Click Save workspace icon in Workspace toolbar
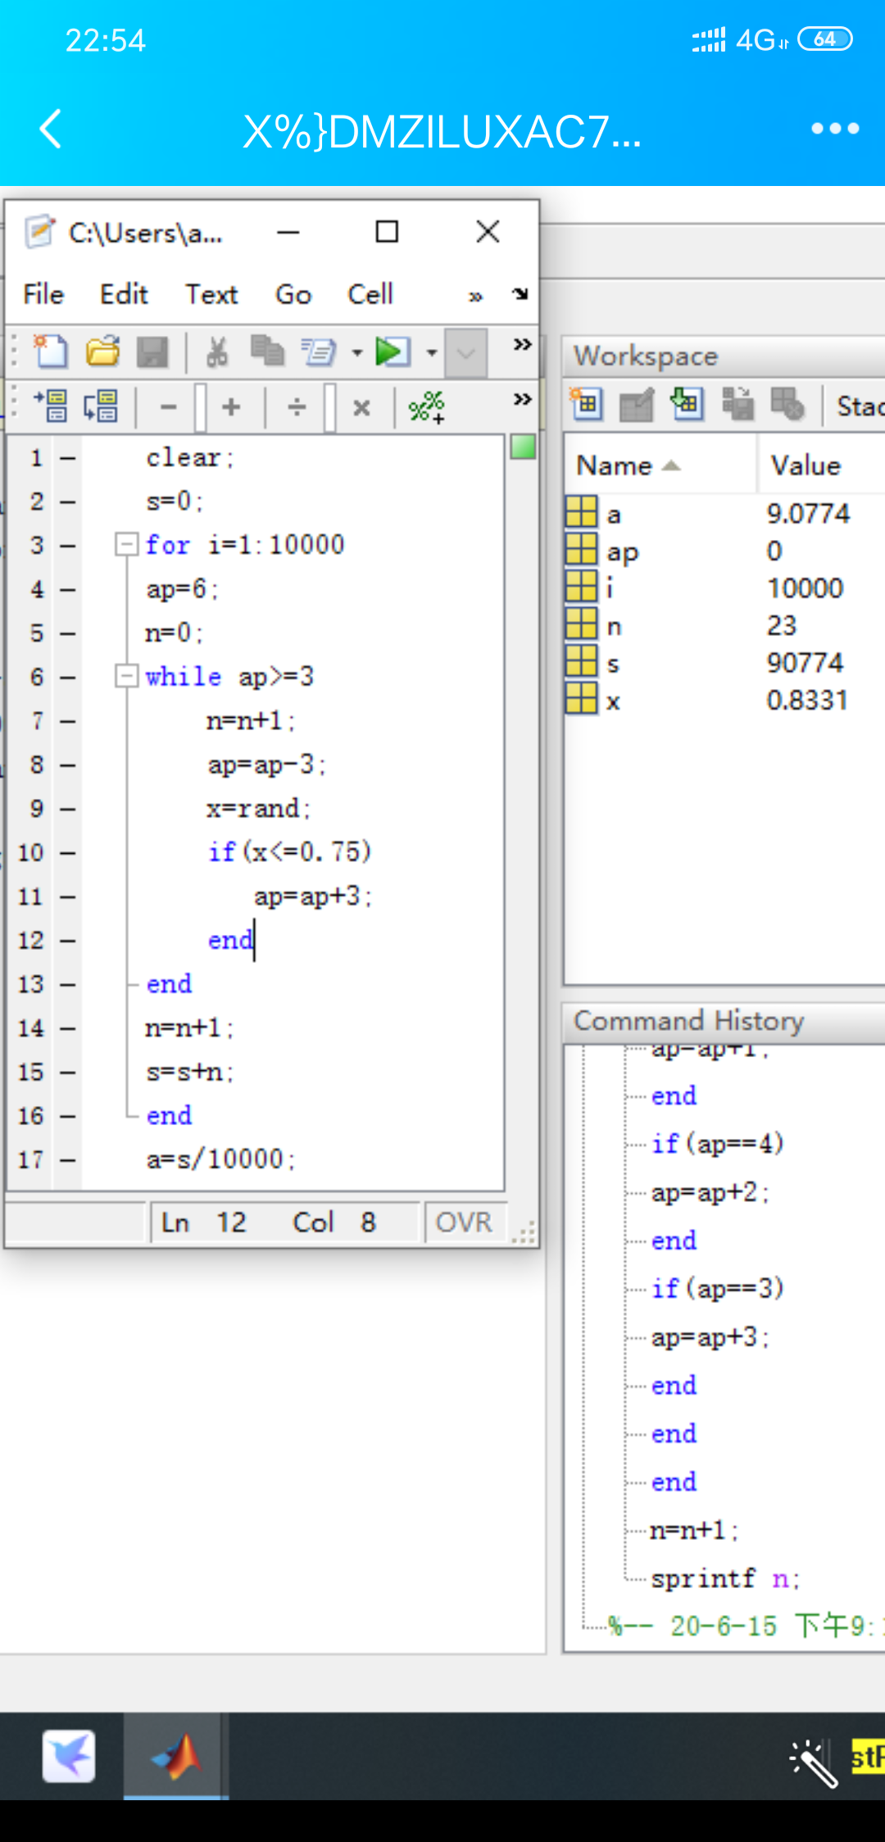 click(737, 404)
